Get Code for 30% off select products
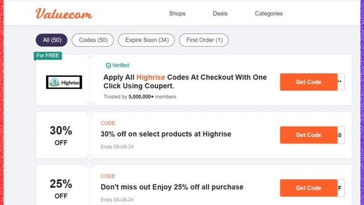This screenshot has height=205, width=364. coord(308,135)
